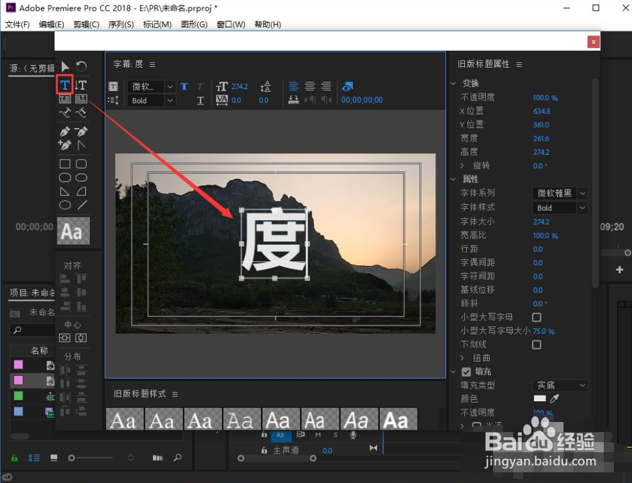Select the horizontal Type tool

point(64,85)
